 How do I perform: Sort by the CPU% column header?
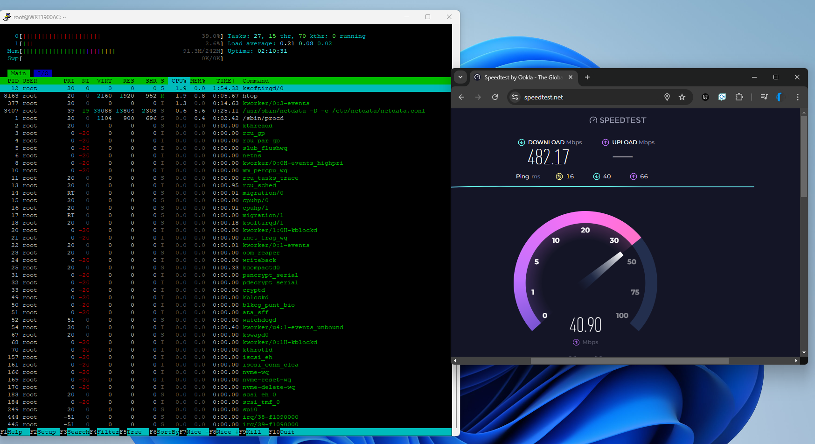179,81
